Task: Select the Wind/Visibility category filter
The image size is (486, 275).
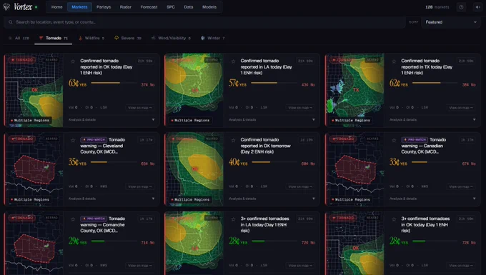Action: (171, 38)
